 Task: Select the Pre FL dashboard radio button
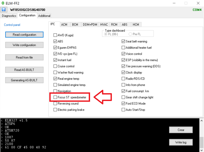click(x=130, y=34)
